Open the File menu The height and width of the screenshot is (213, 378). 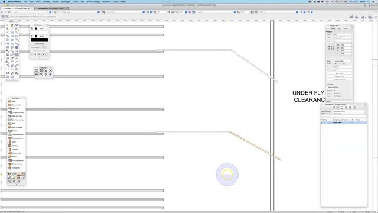click(x=25, y=1)
